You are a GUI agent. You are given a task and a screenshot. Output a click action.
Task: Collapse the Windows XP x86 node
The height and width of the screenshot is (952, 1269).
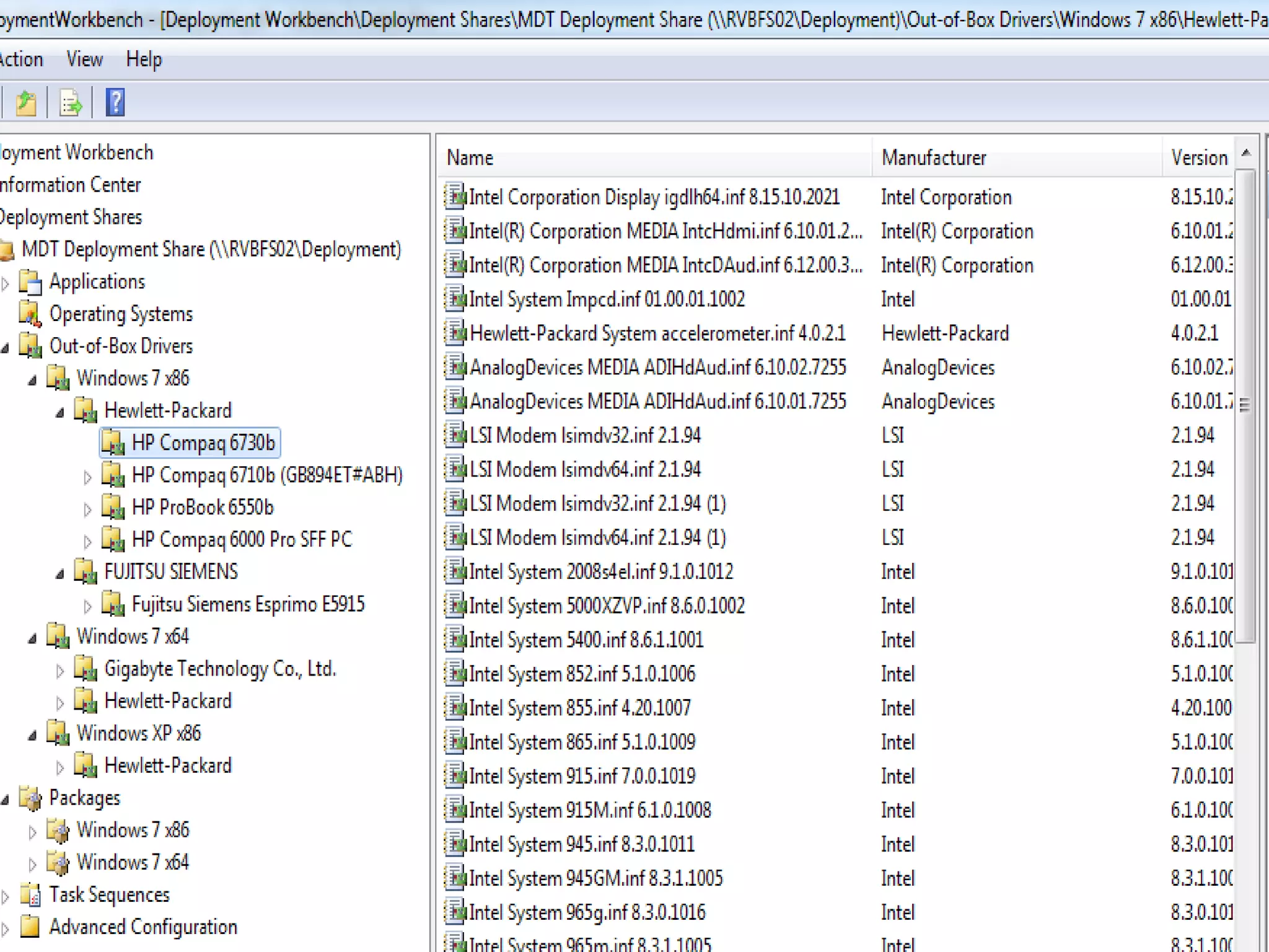pyautogui.click(x=32, y=735)
